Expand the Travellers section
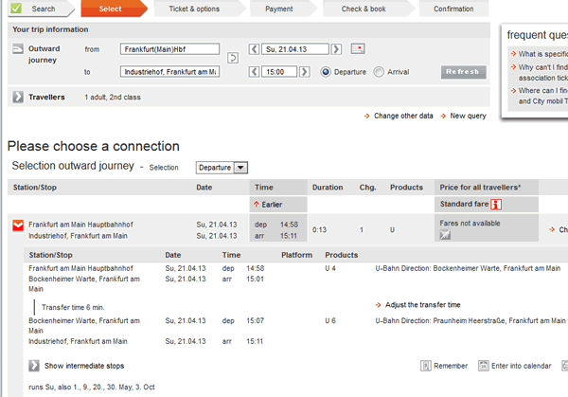Image resolution: width=568 pixels, height=397 pixels. (18, 97)
